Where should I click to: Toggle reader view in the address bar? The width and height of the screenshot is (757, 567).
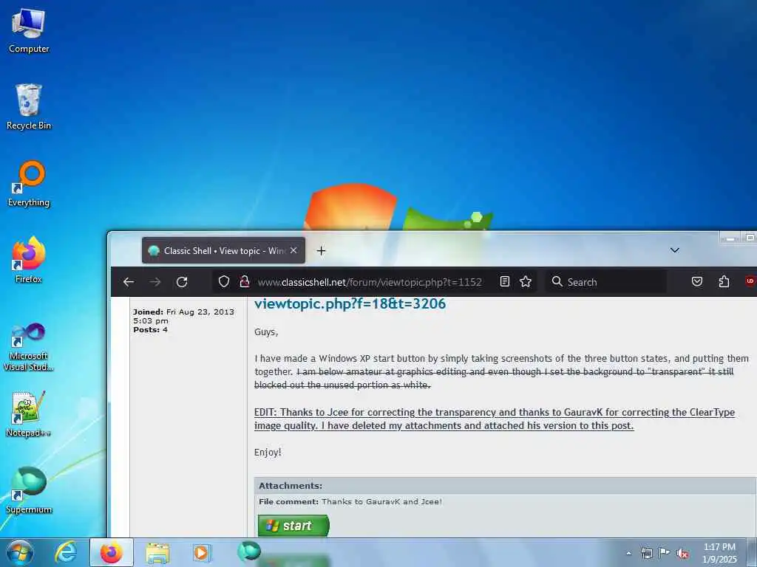click(x=504, y=281)
